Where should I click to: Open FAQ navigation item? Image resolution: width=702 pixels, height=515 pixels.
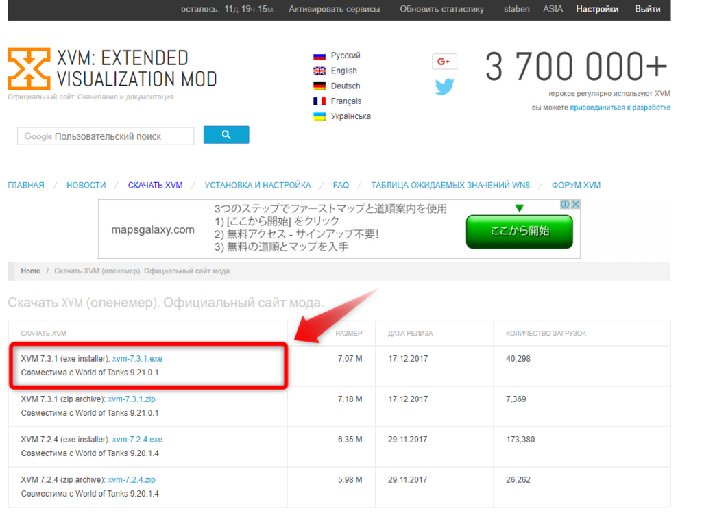[x=341, y=185]
